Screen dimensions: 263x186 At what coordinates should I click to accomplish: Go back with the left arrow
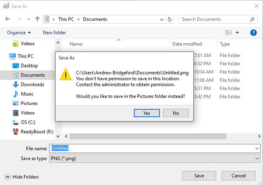[x=7, y=19]
